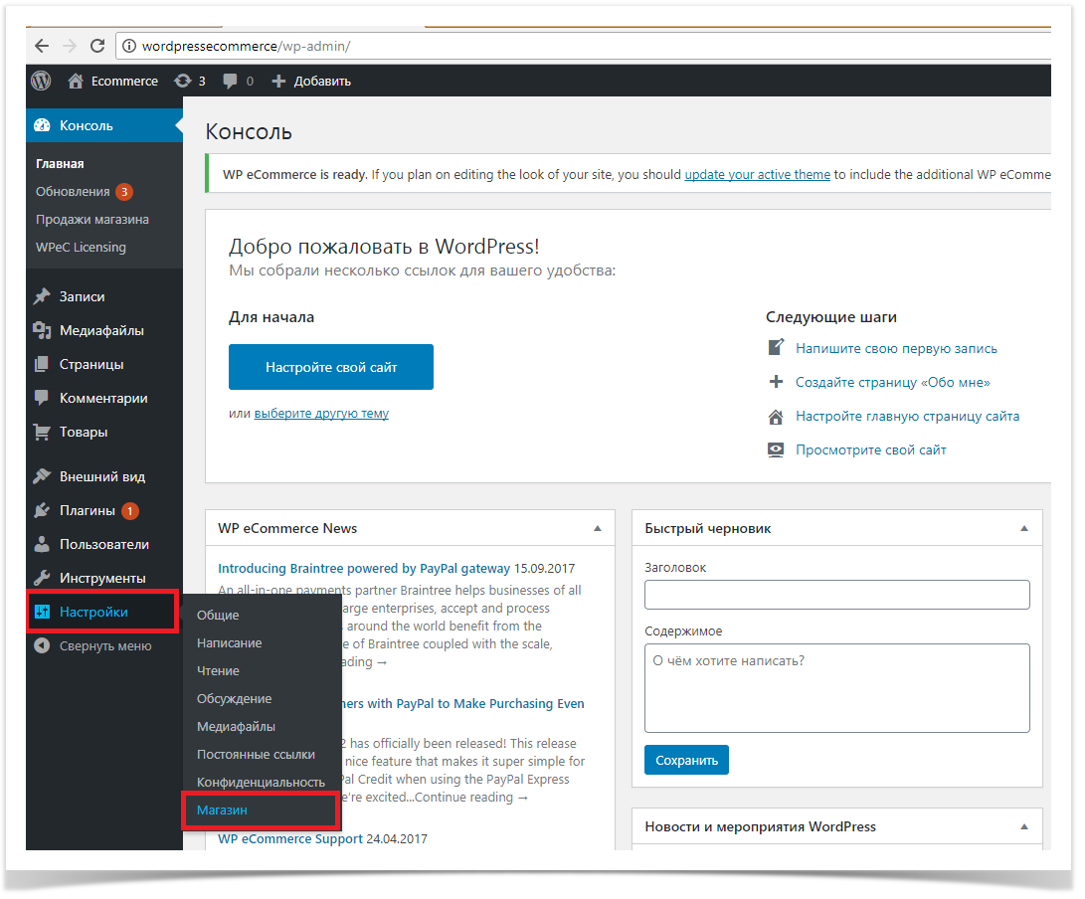The height and width of the screenshot is (899, 1085).
Task: Collapse the Быстрый черновик panel
Action: tap(1024, 528)
